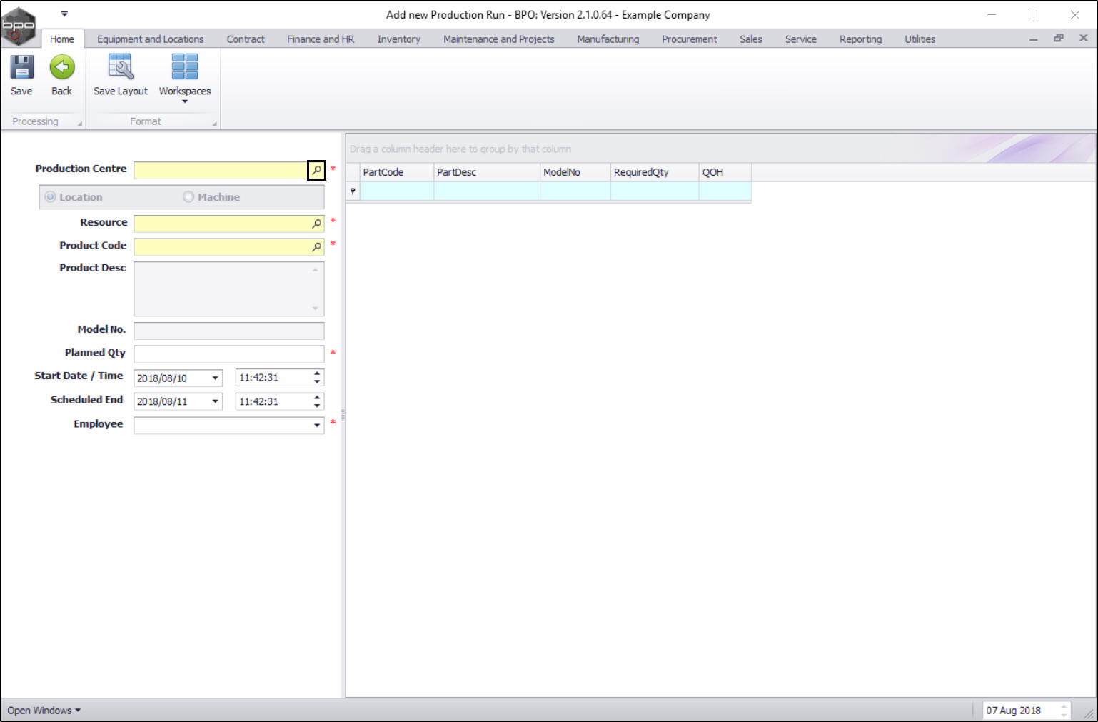Decrease the Scheduled End time spinner

coord(317,406)
